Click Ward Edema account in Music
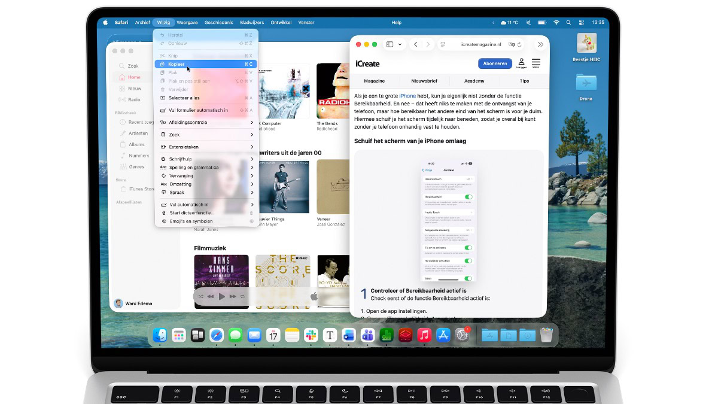The height and width of the screenshot is (404, 718). tap(133, 303)
